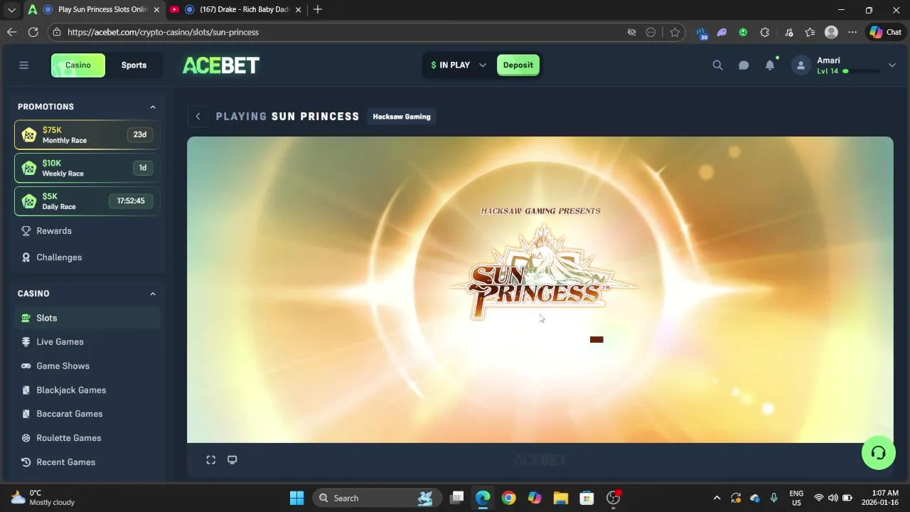
Task: Click the address bar URL
Action: click(x=164, y=32)
